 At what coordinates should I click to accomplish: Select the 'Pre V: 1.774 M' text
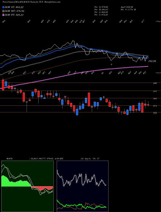(128, 10)
